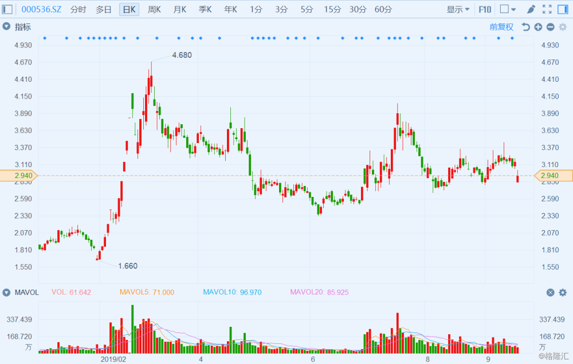Click the 1.660 low price label
The image size is (573, 364).
click(128, 266)
